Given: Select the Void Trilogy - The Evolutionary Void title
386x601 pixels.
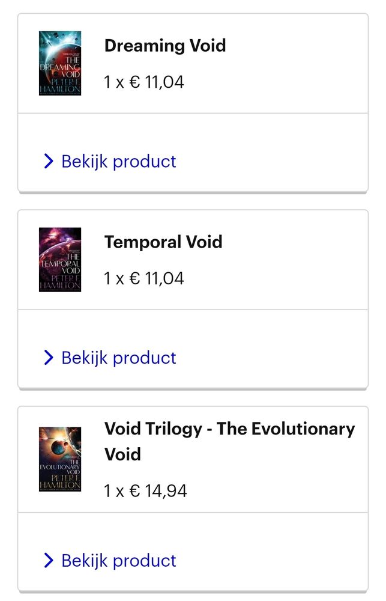Looking at the screenshot, I should 230,441.
